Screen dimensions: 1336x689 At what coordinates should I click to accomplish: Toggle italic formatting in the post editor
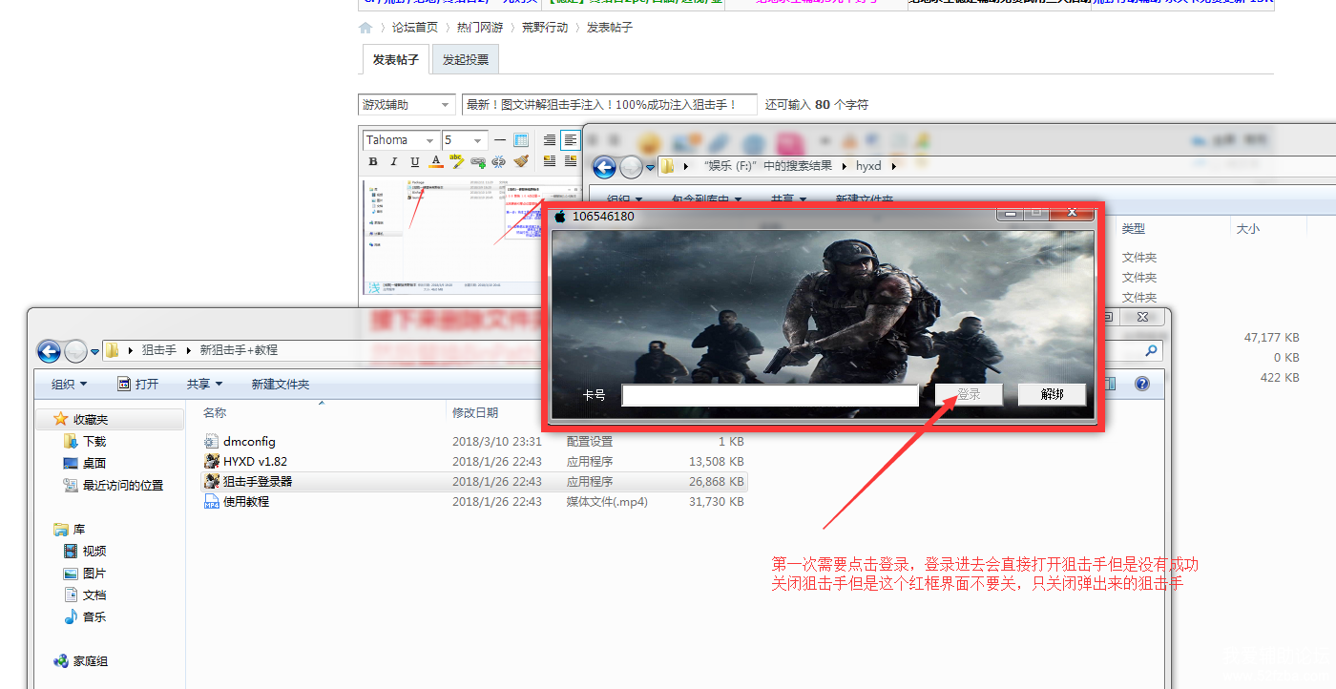pos(393,162)
